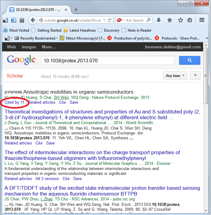The image size is (211, 215).
Task: Open URL history dropdown arrow
Action: pyautogui.click(x=104, y=20)
